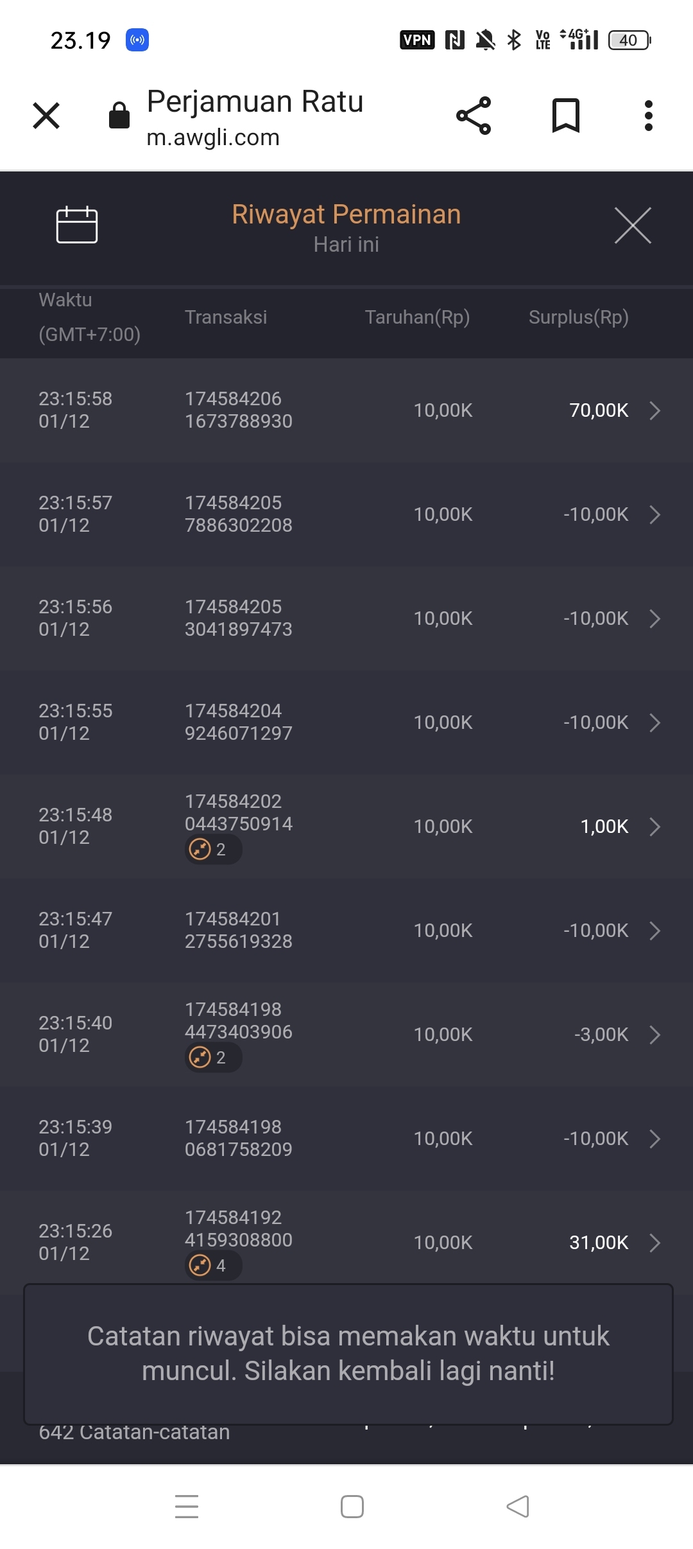Tap the free-spin badge on 23:15:48 transaction
Screen dimensions: 693x1549
pyautogui.click(x=212, y=850)
